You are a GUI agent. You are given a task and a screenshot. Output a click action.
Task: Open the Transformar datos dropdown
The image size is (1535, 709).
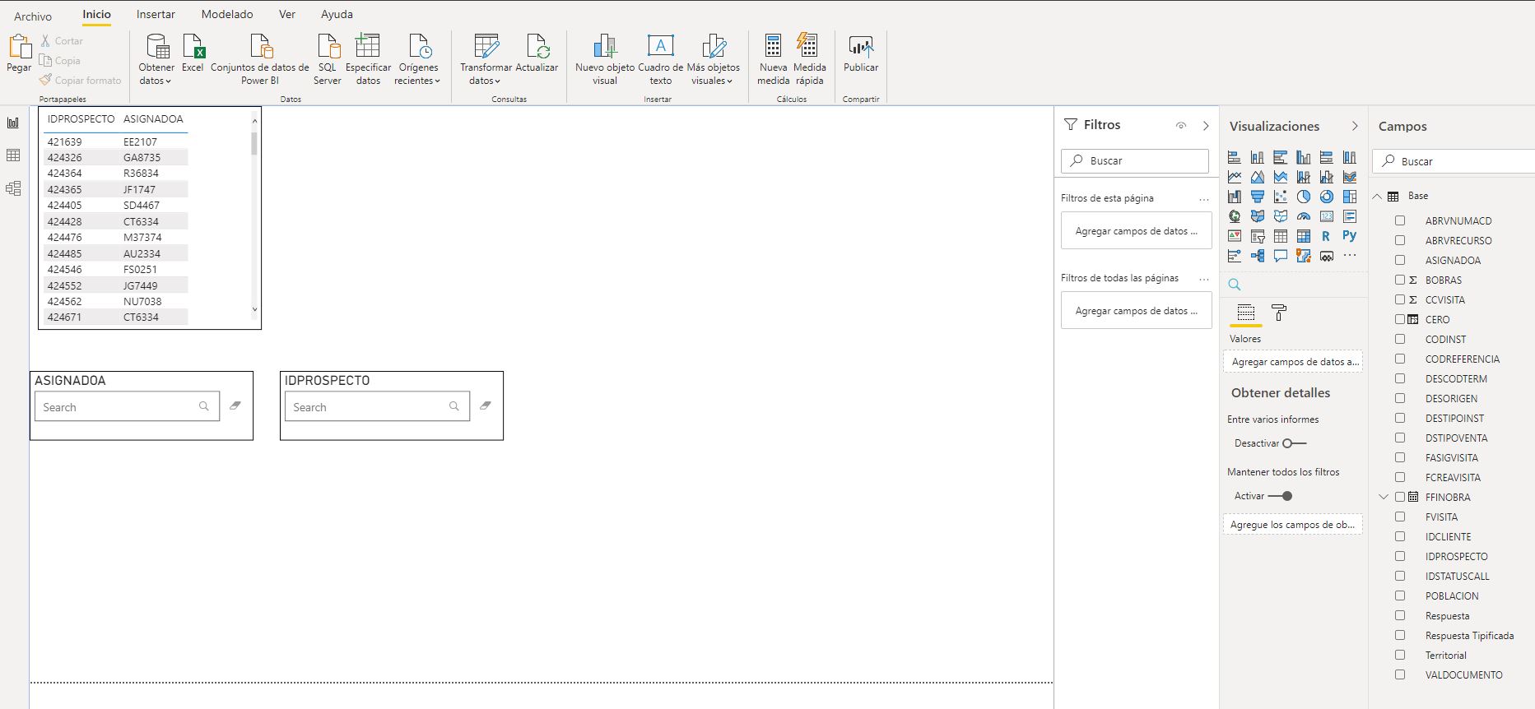coord(486,59)
